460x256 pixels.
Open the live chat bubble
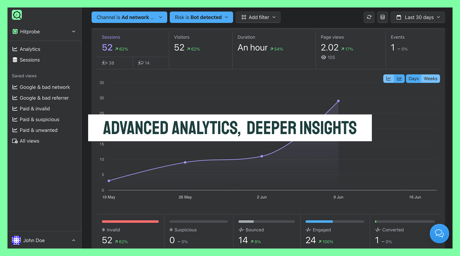(x=439, y=234)
